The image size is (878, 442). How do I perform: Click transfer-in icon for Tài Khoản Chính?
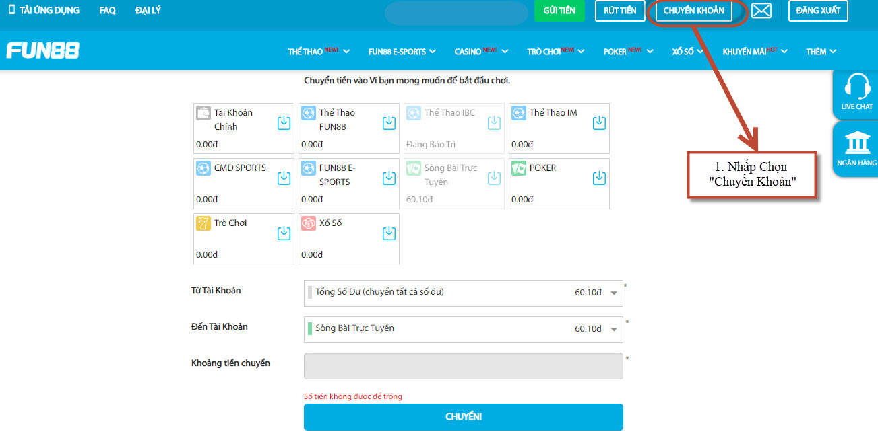(284, 122)
